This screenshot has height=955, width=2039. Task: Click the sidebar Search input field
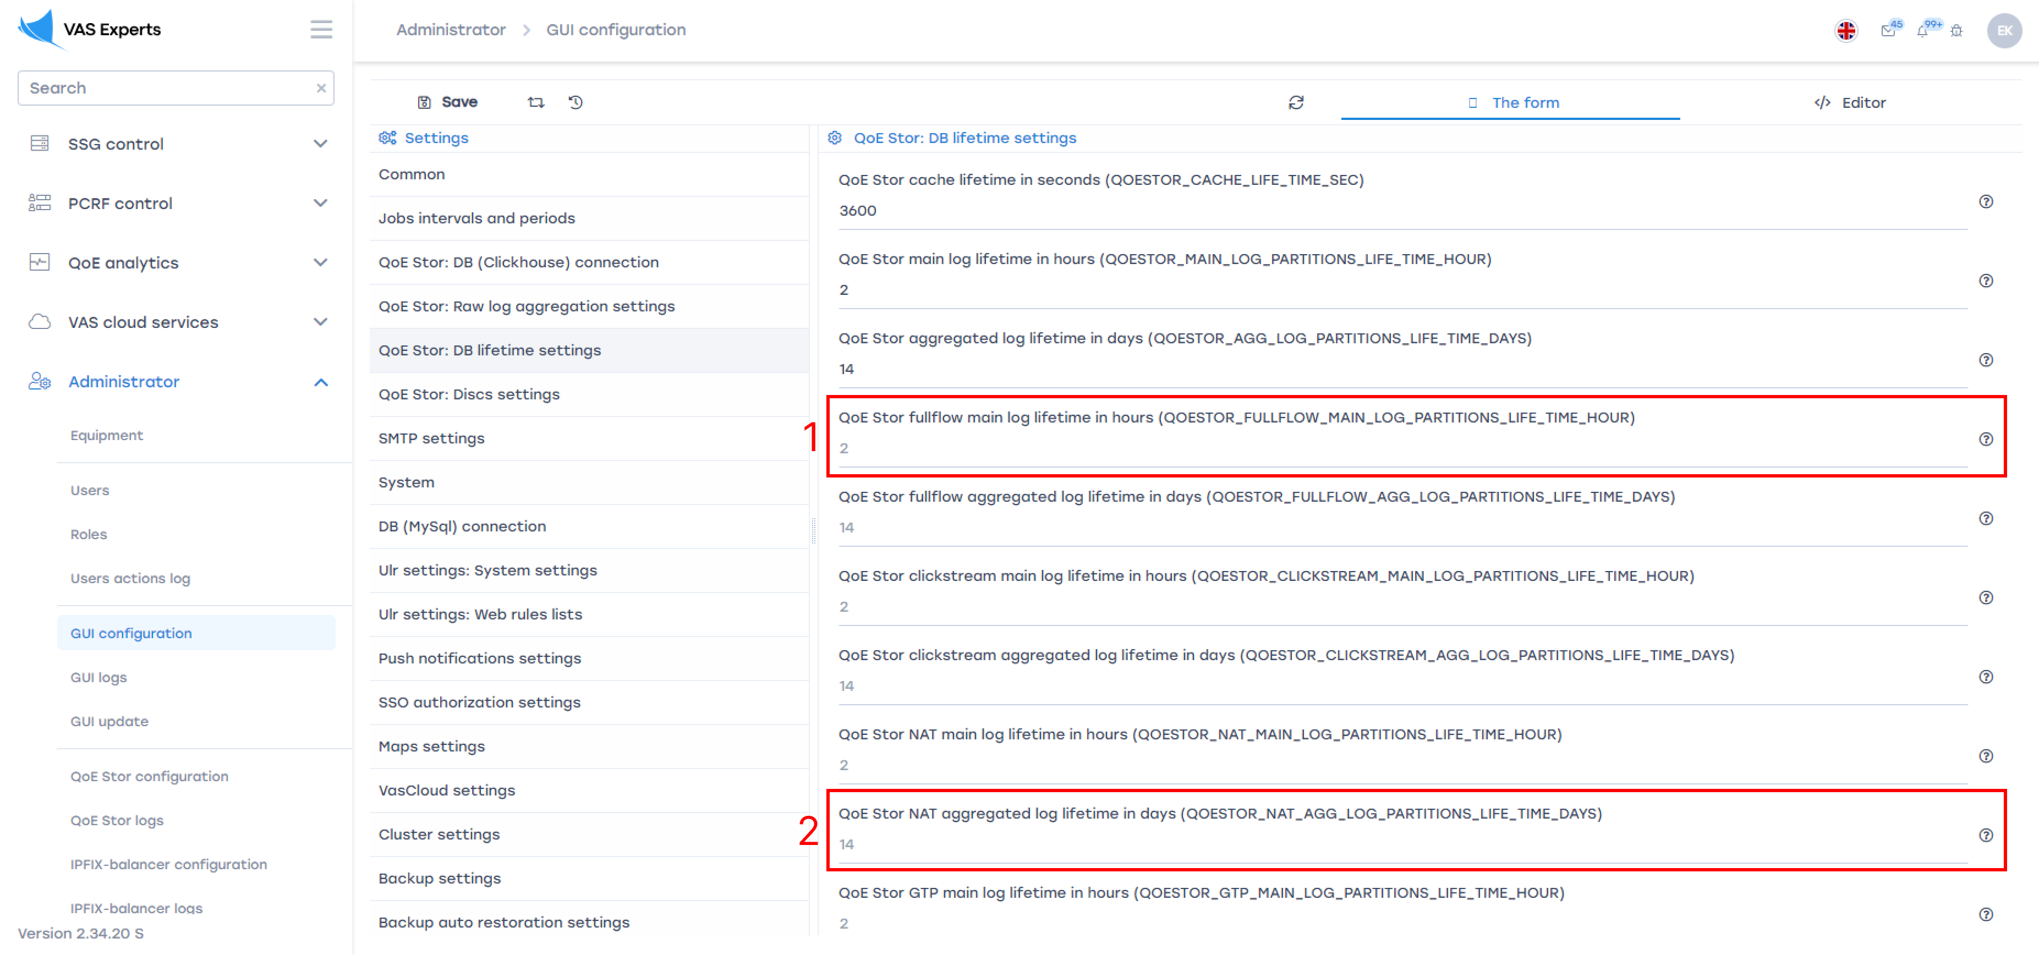click(x=166, y=88)
